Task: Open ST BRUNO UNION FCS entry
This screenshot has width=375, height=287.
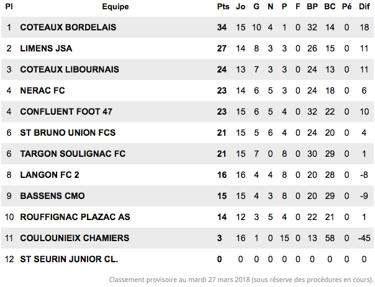Action: click(68, 133)
